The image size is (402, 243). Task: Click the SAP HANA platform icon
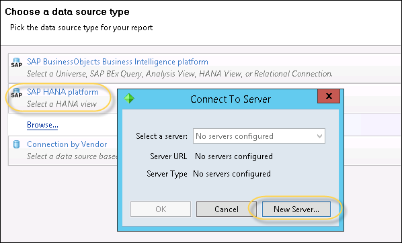tap(16, 93)
